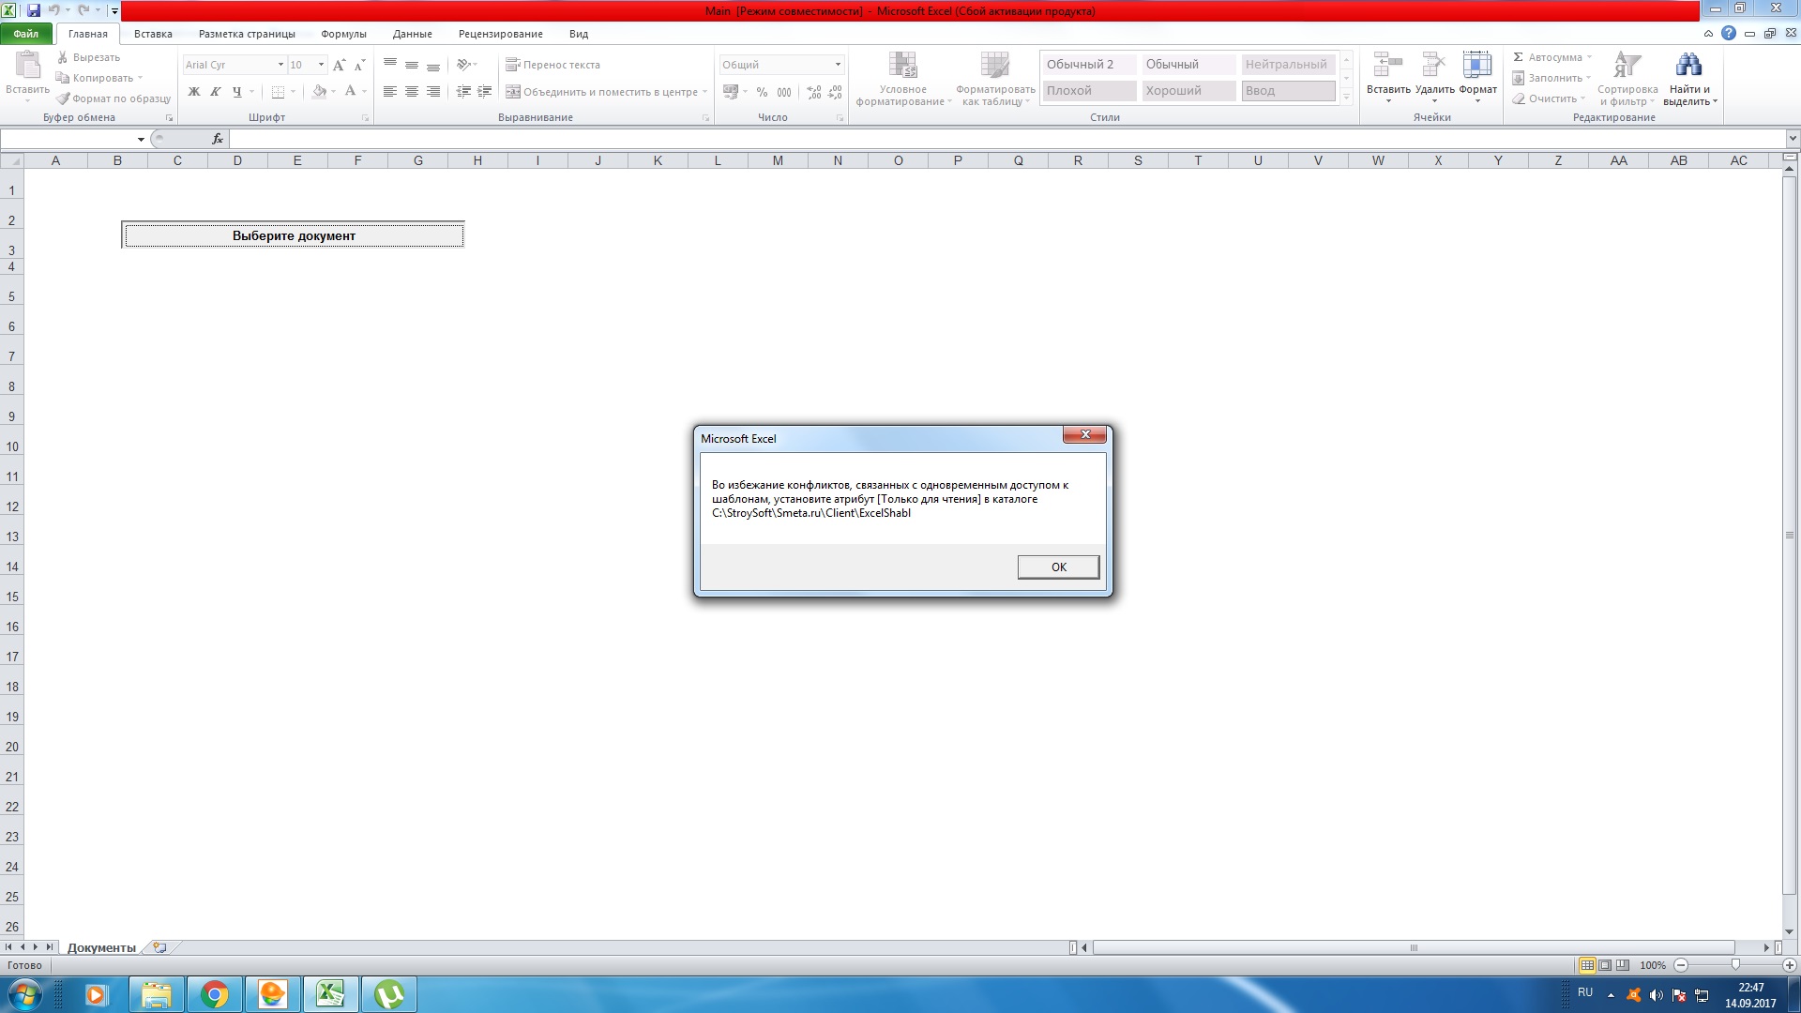Click Сортировка и фильтр icon
Screen dimensions: 1801x1013
click(x=1627, y=65)
